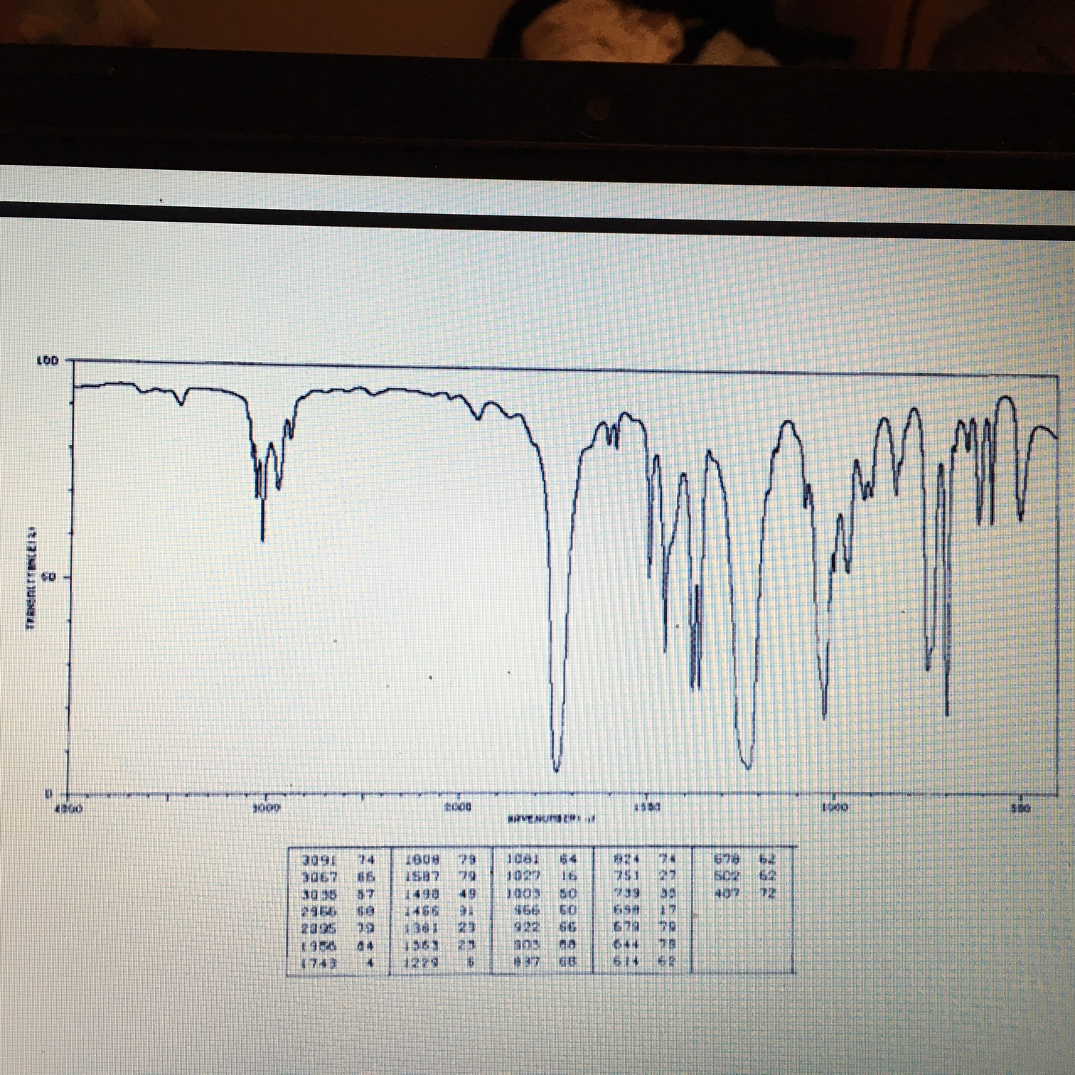
Task: Click the 100 mark on the transmittance axis
Action: 48,359
